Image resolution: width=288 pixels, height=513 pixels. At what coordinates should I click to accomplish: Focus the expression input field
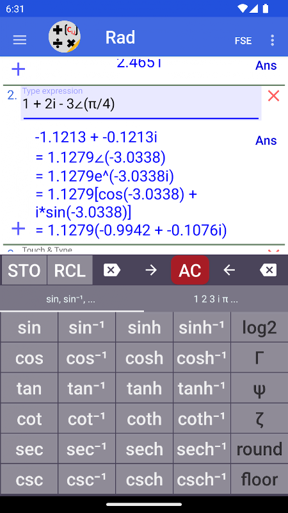coord(141,103)
